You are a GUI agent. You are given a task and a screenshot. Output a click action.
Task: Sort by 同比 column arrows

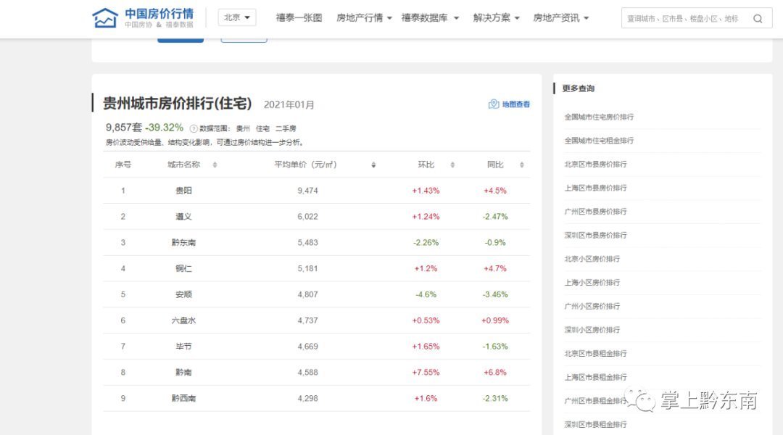pyautogui.click(x=521, y=165)
